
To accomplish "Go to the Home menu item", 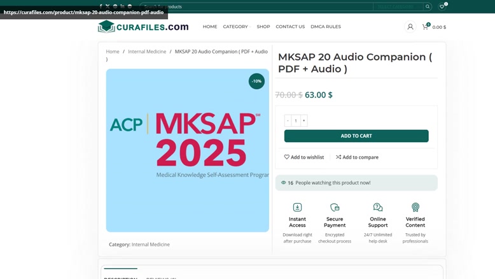I will (210, 27).
